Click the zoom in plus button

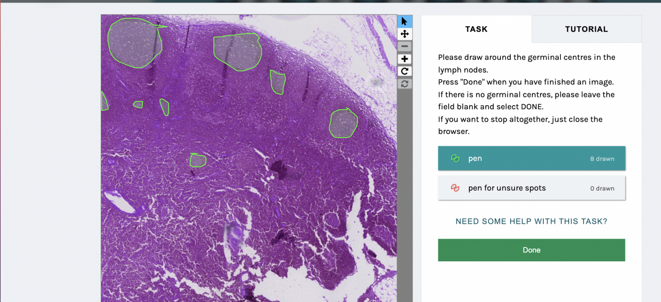[405, 59]
